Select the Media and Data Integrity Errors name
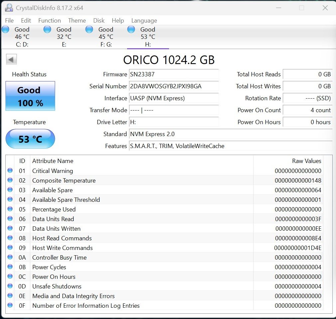 74,296
